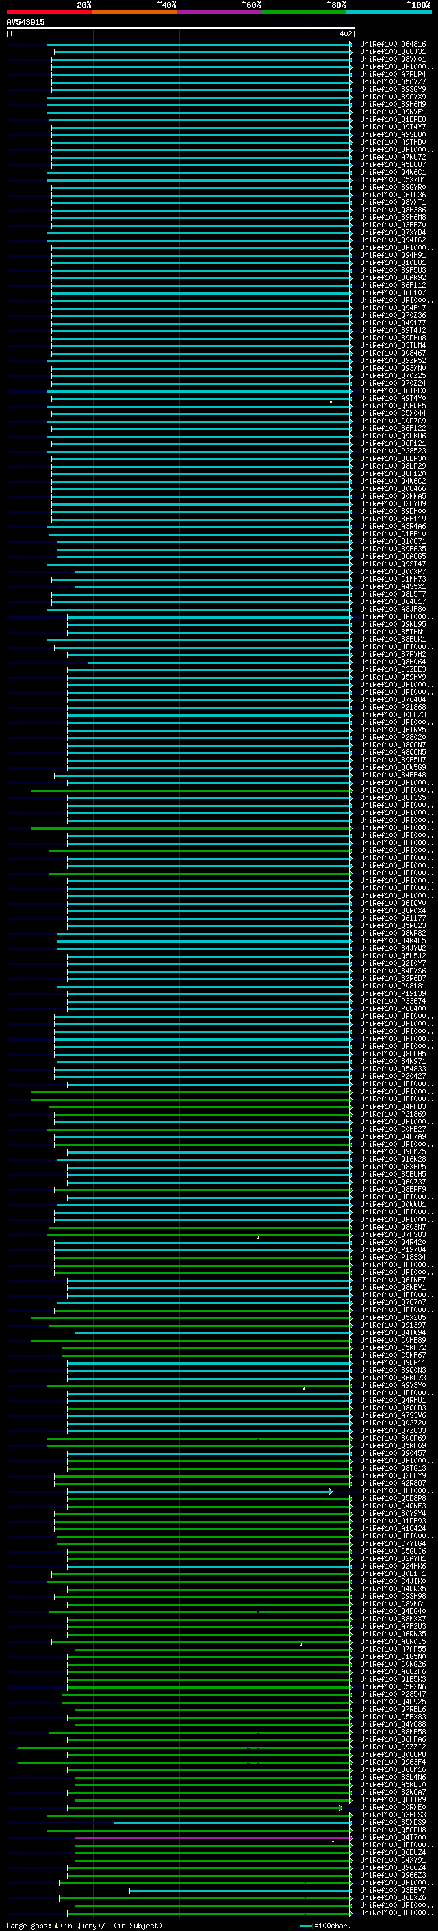Open hit UniRef100_Q8VX01
The image size is (438, 1931).
pyautogui.click(x=393, y=59)
